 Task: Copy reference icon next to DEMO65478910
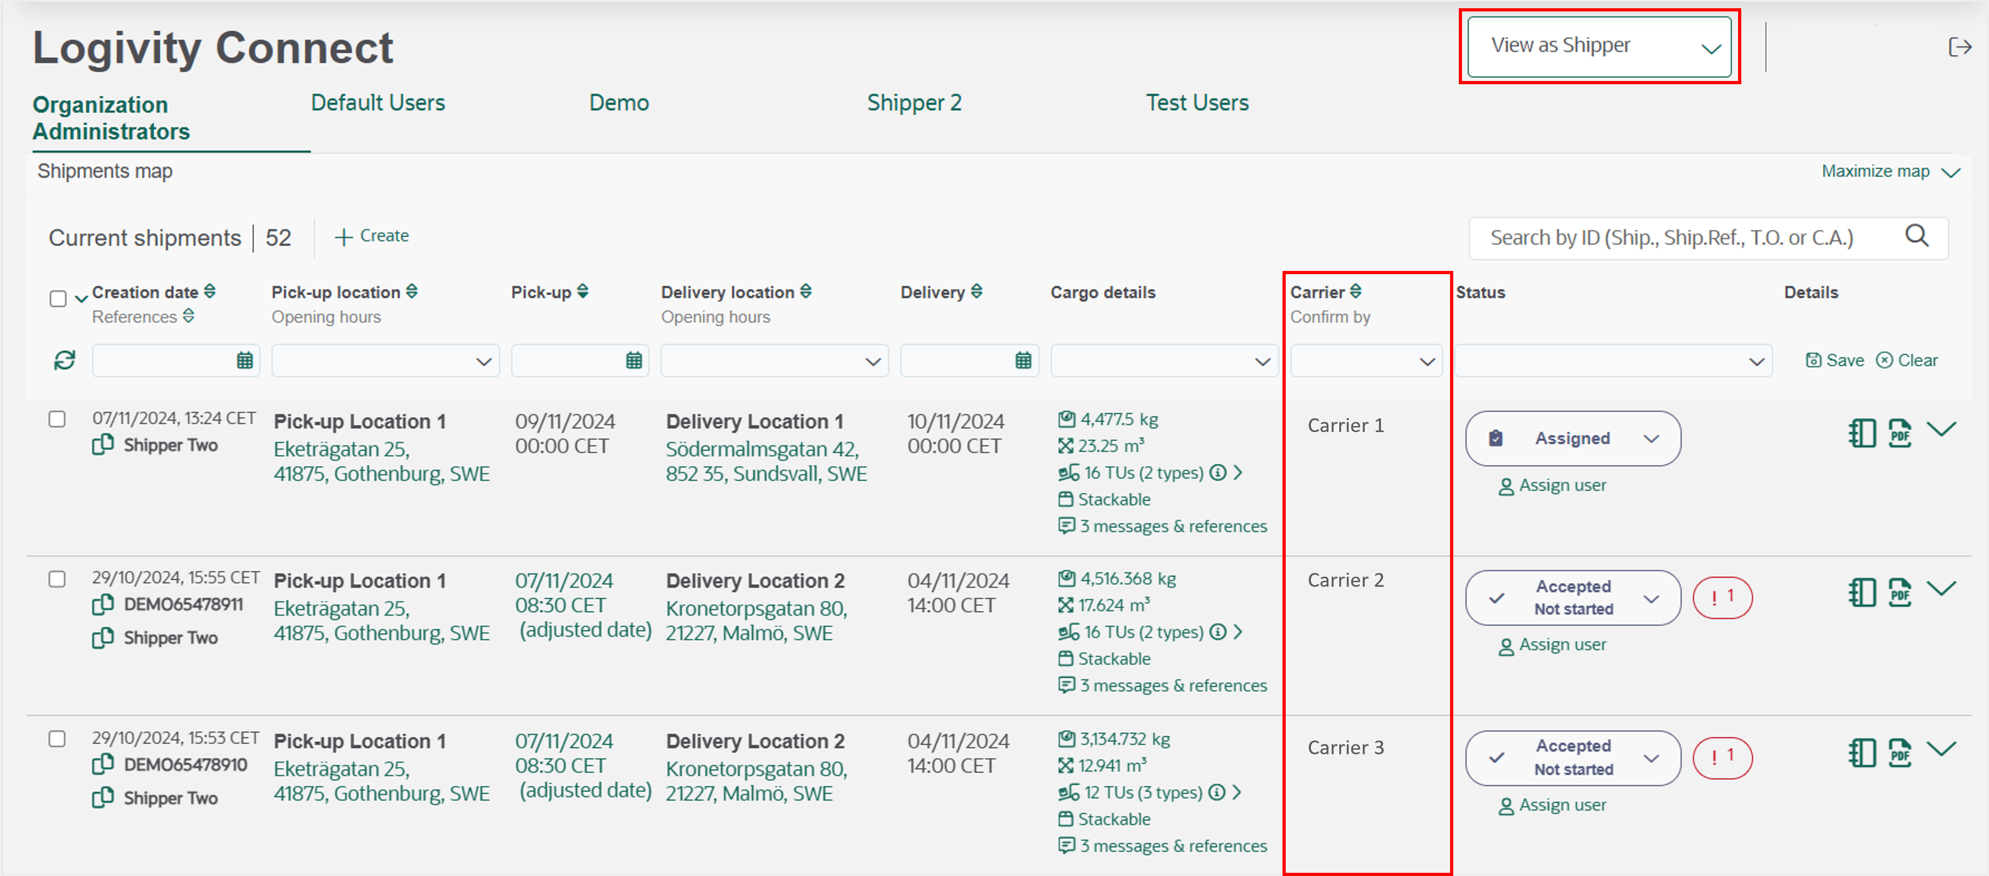pos(103,765)
